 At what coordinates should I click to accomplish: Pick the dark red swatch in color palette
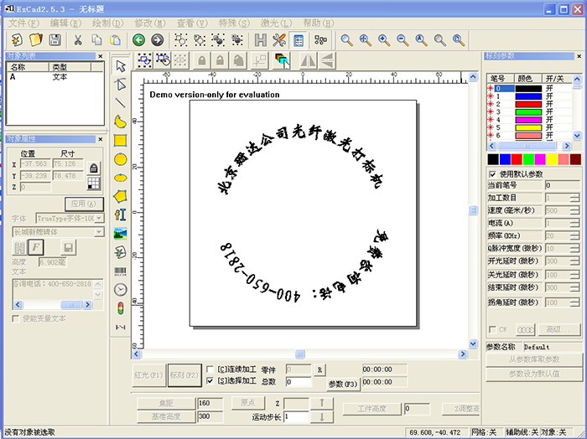point(575,159)
